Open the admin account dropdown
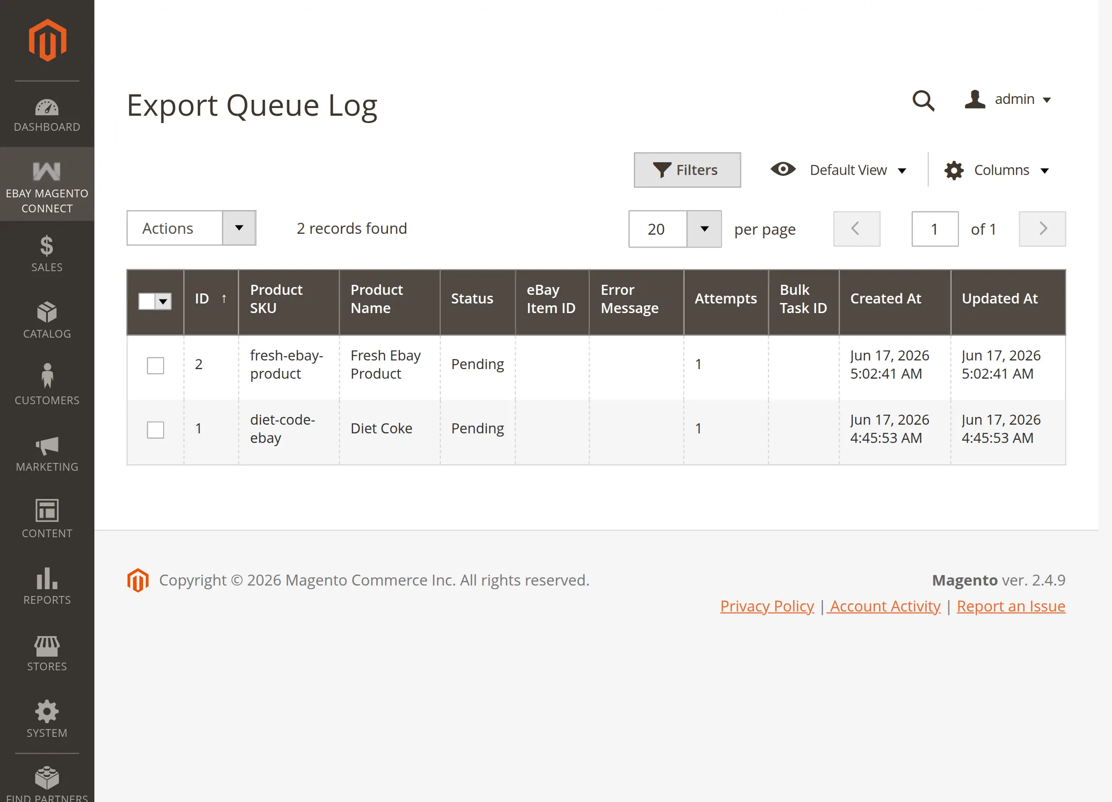The height and width of the screenshot is (802, 1112). [1008, 99]
